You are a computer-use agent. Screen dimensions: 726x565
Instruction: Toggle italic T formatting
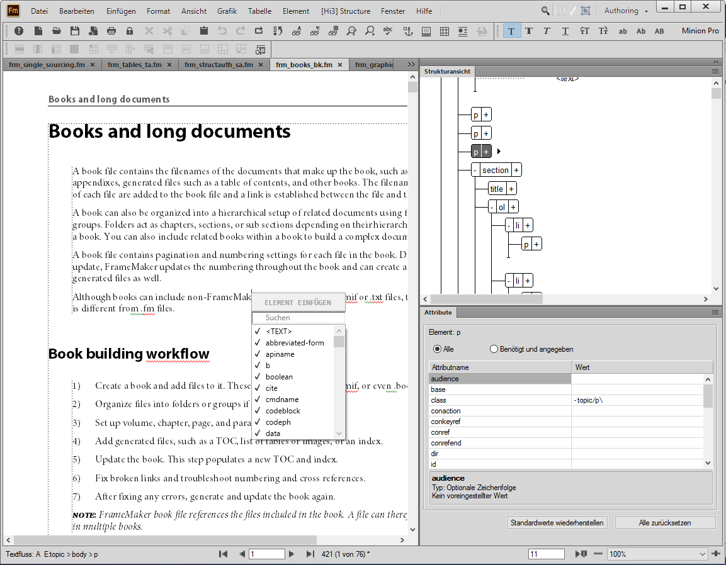point(547,31)
